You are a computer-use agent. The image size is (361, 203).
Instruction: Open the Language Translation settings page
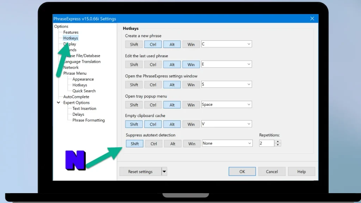tap(82, 62)
